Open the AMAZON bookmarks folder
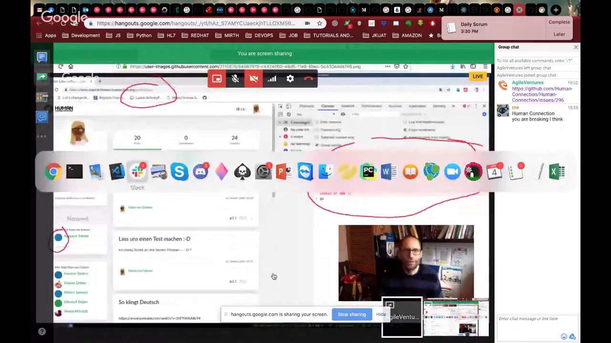611x343 pixels. pyautogui.click(x=407, y=35)
